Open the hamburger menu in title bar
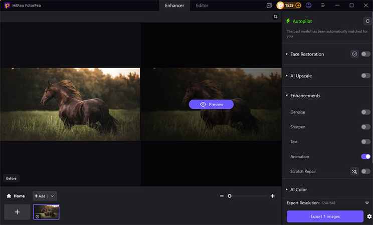Image resolution: width=373 pixels, height=225 pixels. pyautogui.click(x=323, y=5)
